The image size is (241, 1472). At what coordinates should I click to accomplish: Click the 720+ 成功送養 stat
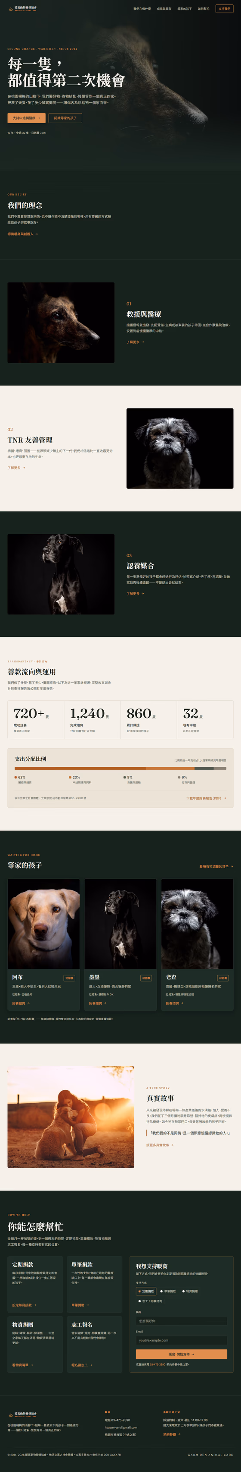pos(36,720)
